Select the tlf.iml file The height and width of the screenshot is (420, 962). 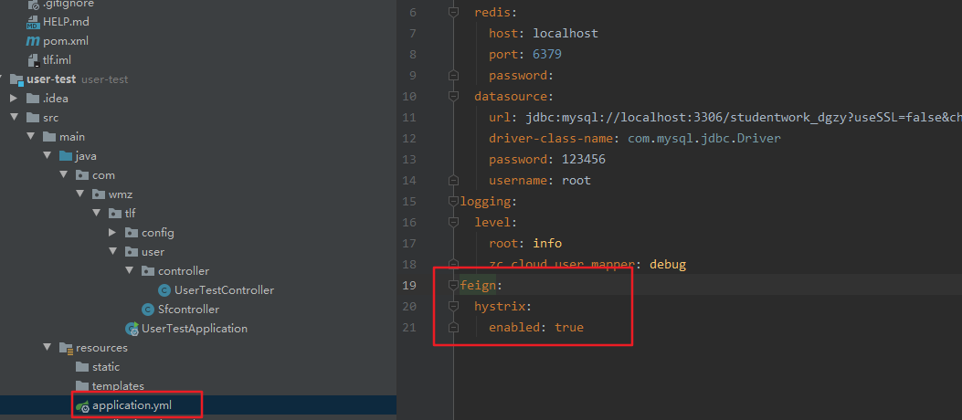click(x=57, y=60)
